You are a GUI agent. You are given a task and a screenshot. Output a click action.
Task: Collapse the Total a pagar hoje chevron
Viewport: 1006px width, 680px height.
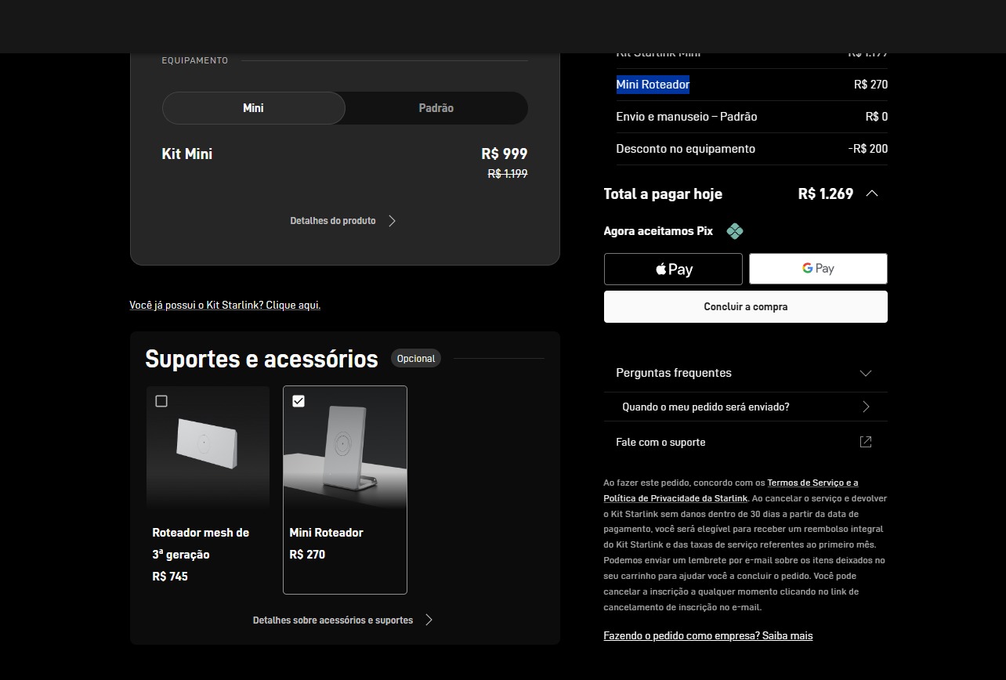click(871, 194)
